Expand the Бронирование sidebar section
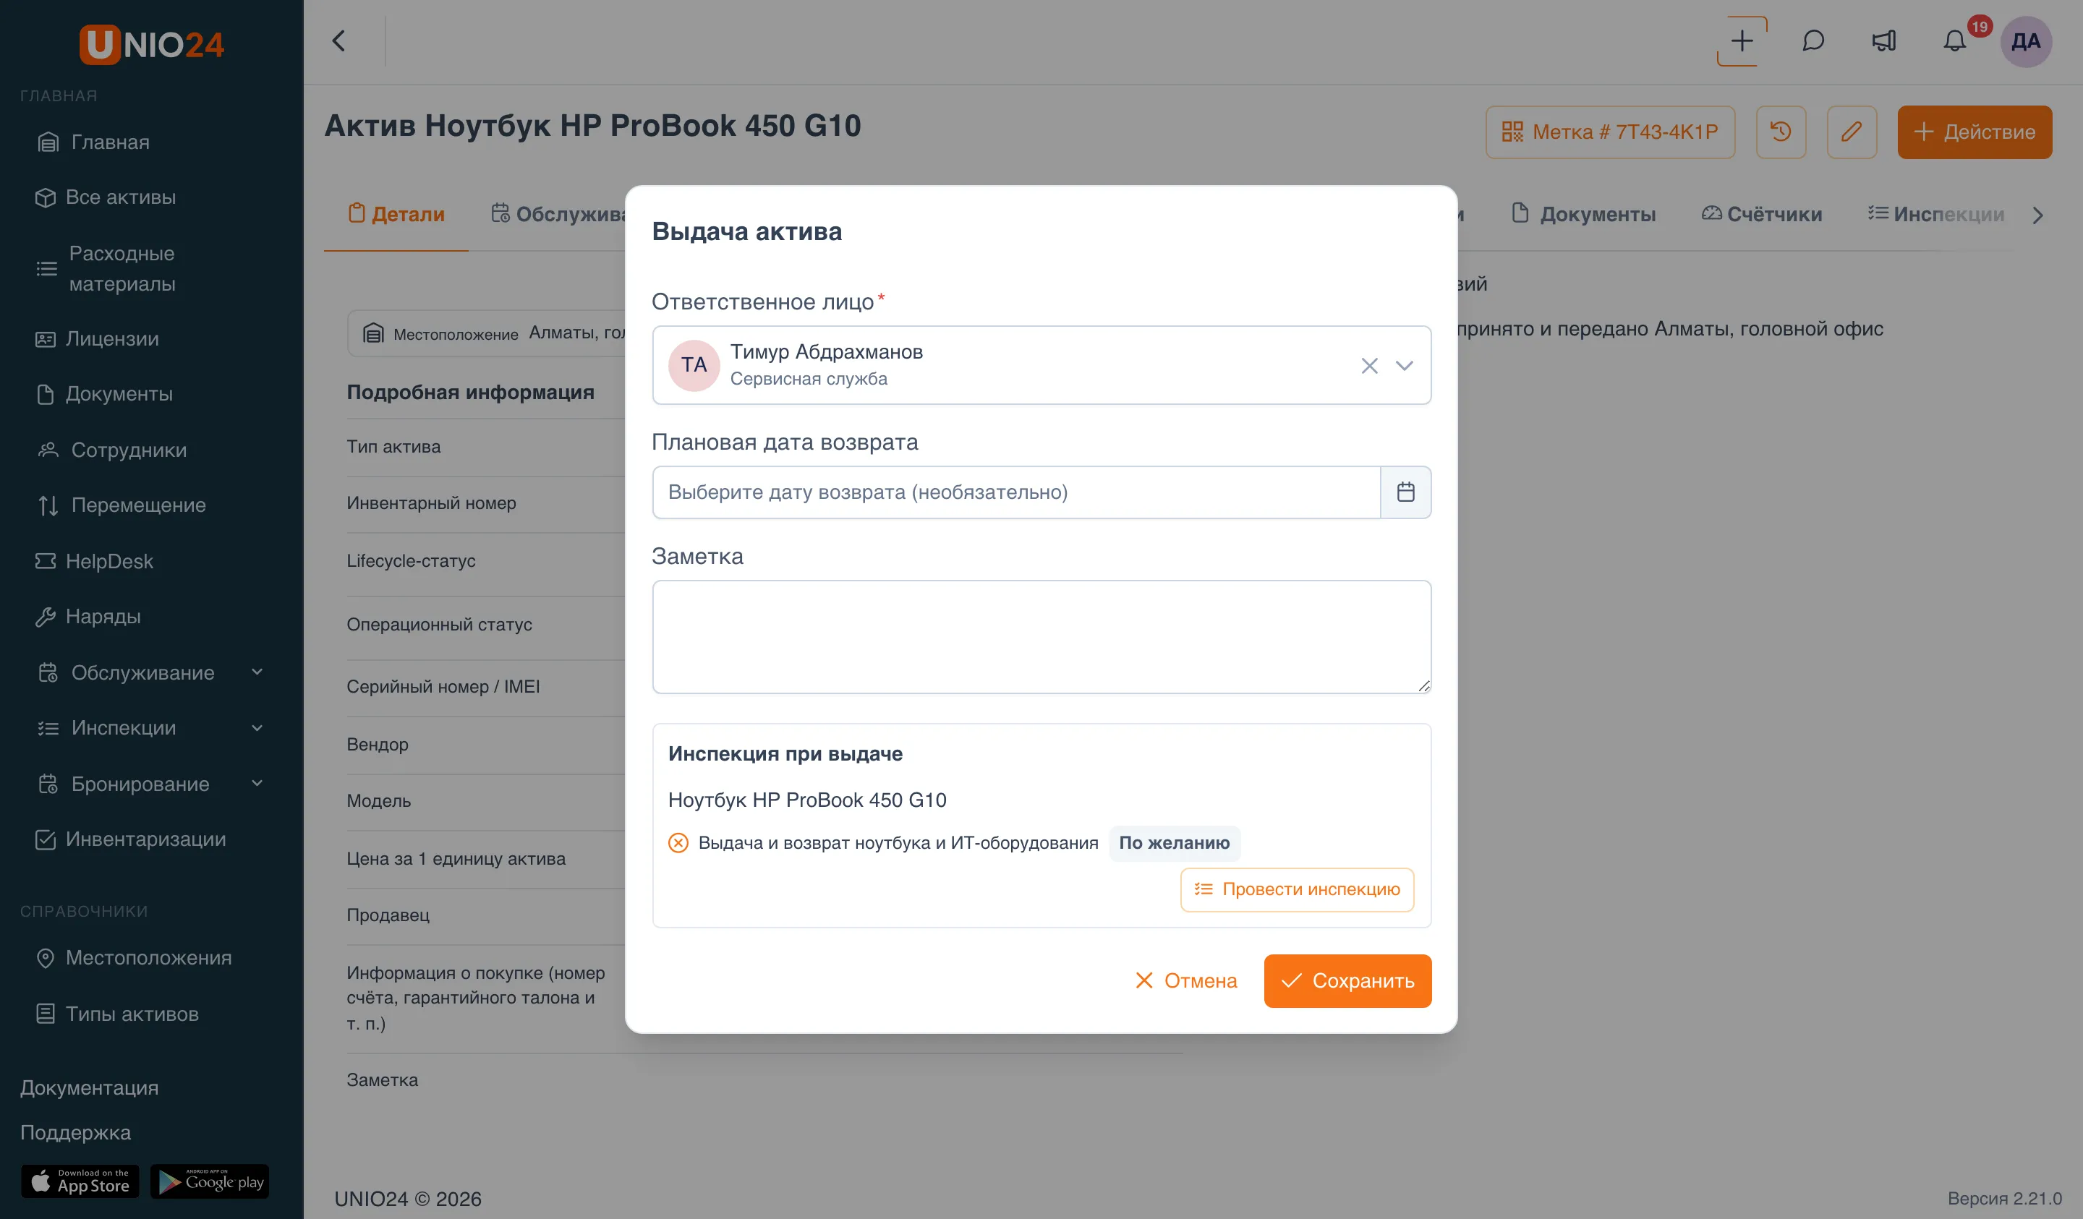The height and width of the screenshot is (1219, 2083). click(x=150, y=784)
